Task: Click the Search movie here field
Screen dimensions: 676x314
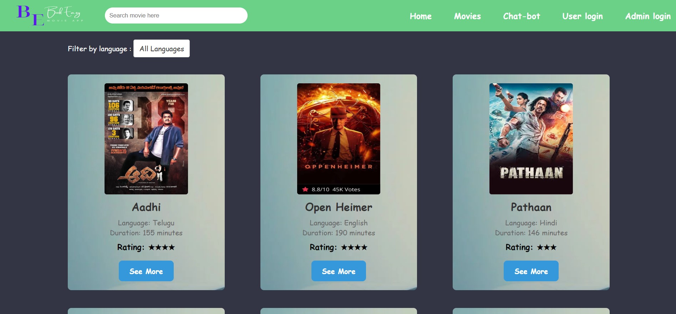Action: pyautogui.click(x=176, y=15)
